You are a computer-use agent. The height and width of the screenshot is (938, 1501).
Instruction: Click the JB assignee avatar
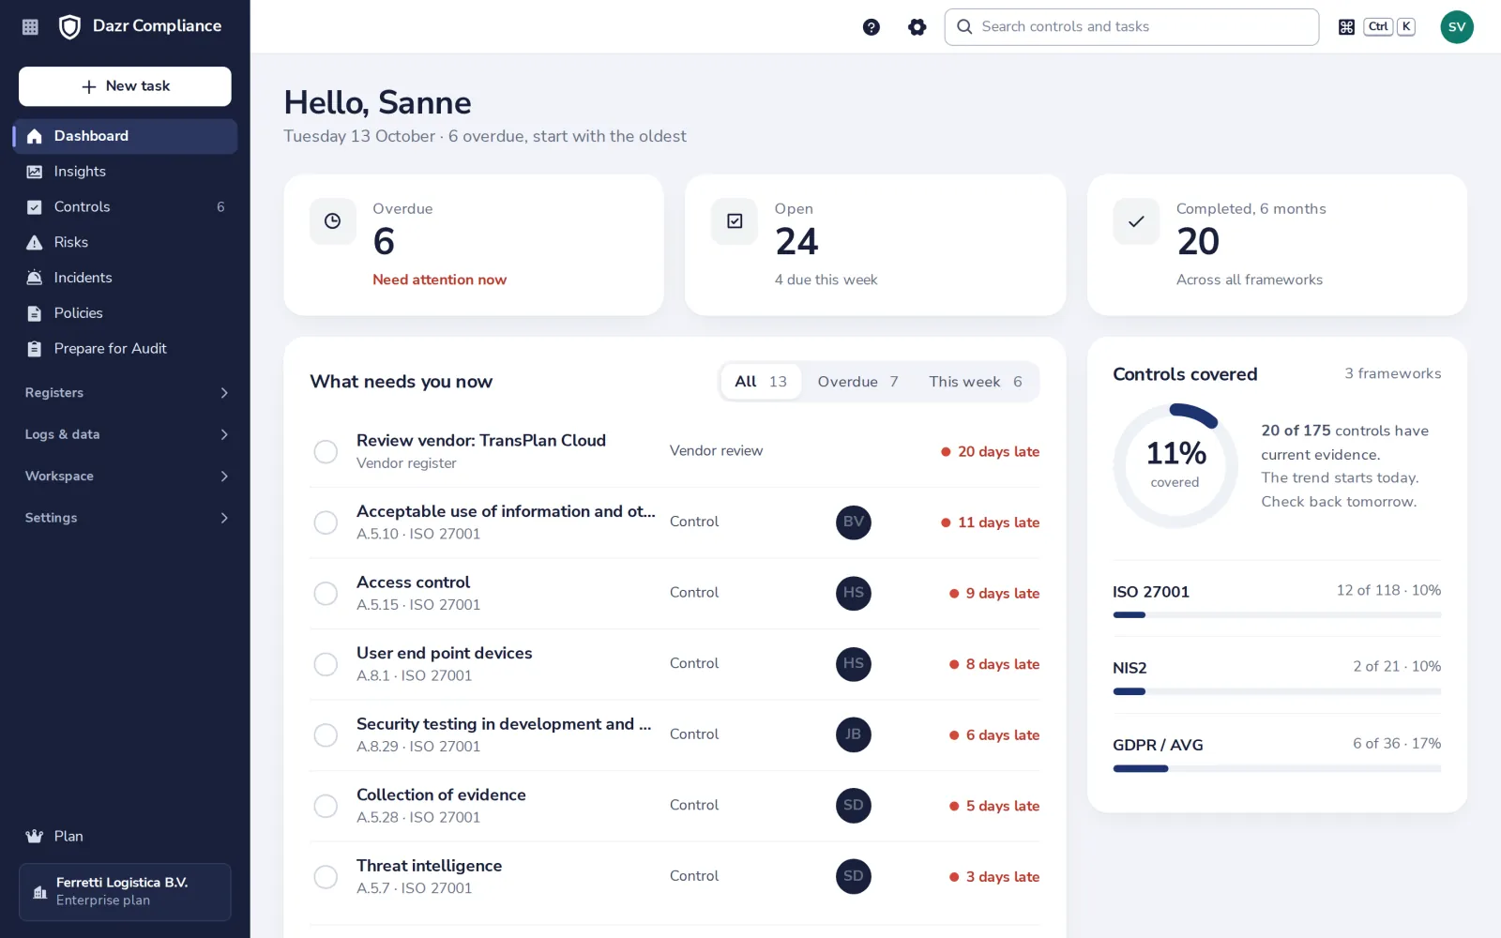point(854,734)
